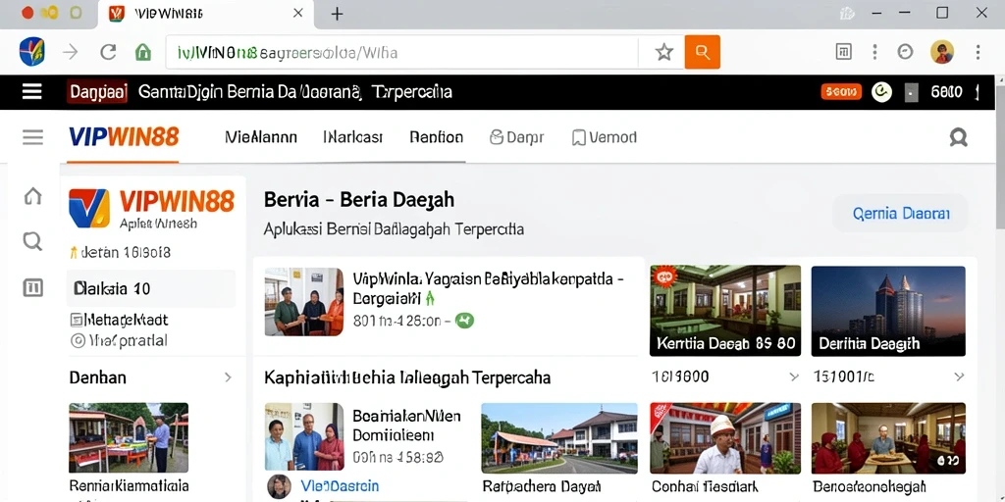Click the browser forward arrow

[x=70, y=52]
